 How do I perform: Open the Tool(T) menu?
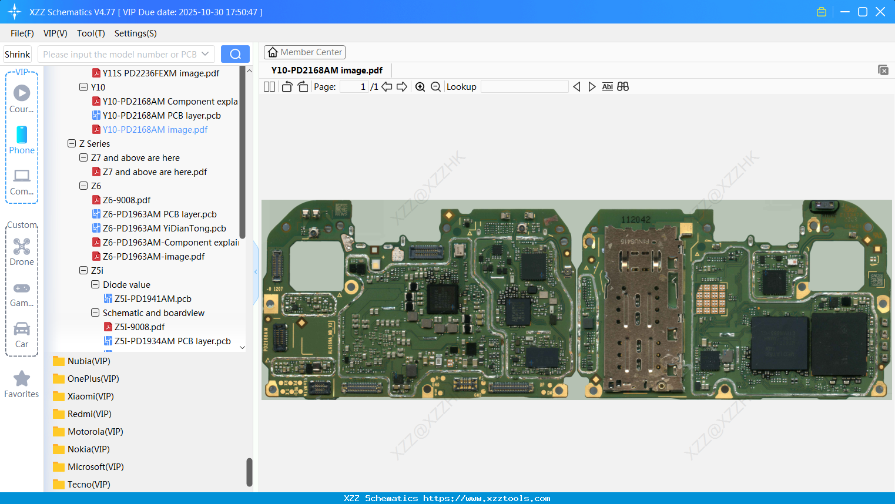coord(90,33)
